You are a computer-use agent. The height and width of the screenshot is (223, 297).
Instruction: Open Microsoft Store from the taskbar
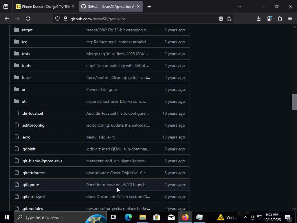tap(157, 217)
